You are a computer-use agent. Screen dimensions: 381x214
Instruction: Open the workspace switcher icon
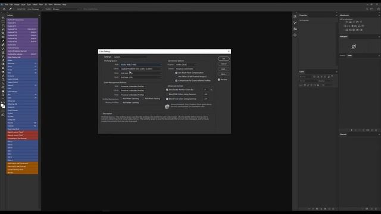pyautogui.click(x=371, y=9)
